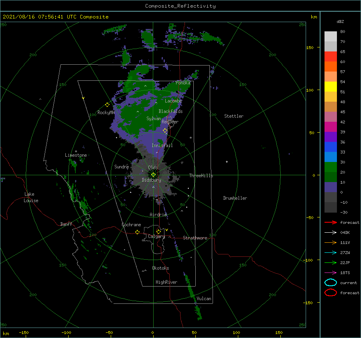
Task: Click the RockyMH label
Action: pos(106,113)
